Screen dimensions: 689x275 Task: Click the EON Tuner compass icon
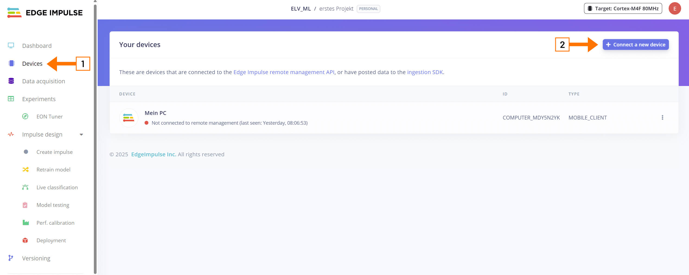tap(25, 116)
